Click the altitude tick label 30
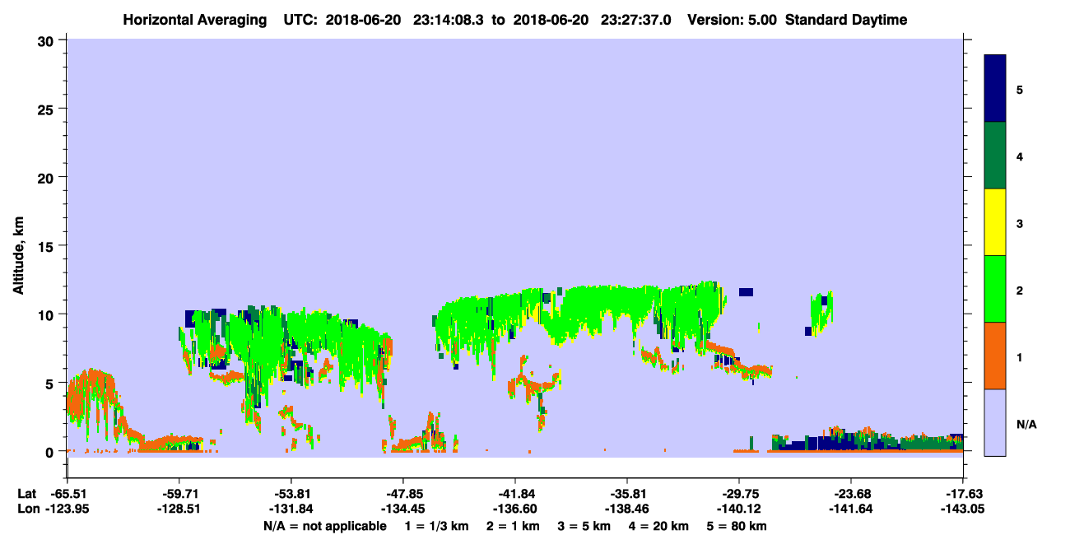This screenshot has height=549, width=1070. point(48,40)
